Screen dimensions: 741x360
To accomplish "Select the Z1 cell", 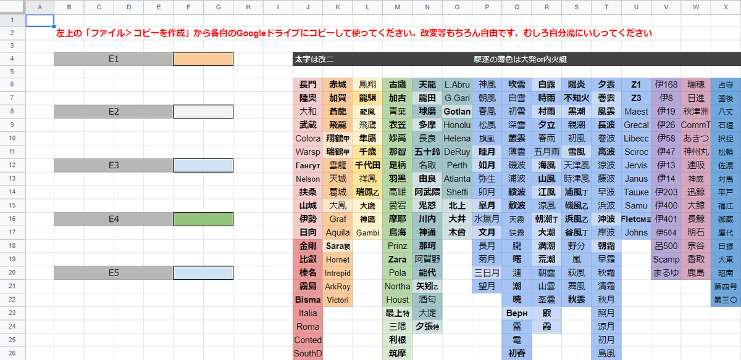I will pos(636,84).
